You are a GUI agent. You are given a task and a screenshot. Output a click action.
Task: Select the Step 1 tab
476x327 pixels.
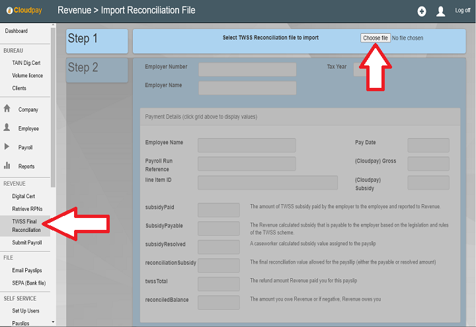point(97,40)
